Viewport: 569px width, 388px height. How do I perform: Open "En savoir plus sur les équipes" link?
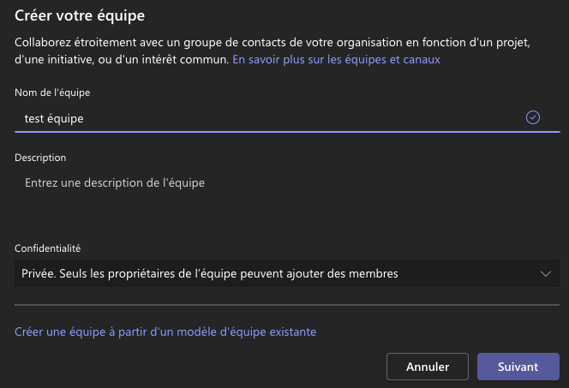coord(336,61)
